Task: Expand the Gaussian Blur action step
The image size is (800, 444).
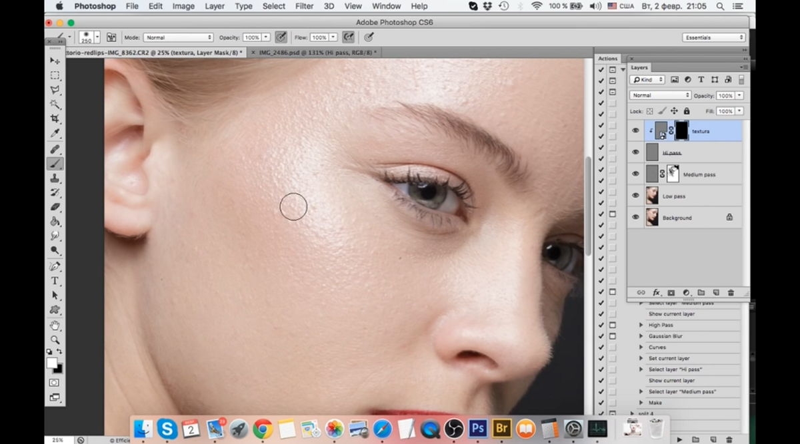Action: [641, 336]
